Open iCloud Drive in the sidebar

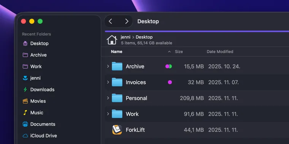click(x=43, y=136)
